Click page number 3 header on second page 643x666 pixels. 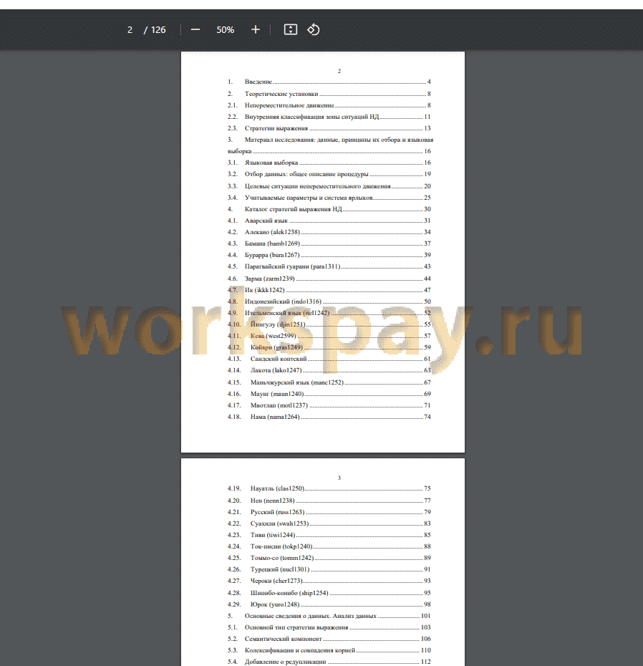[339, 478]
